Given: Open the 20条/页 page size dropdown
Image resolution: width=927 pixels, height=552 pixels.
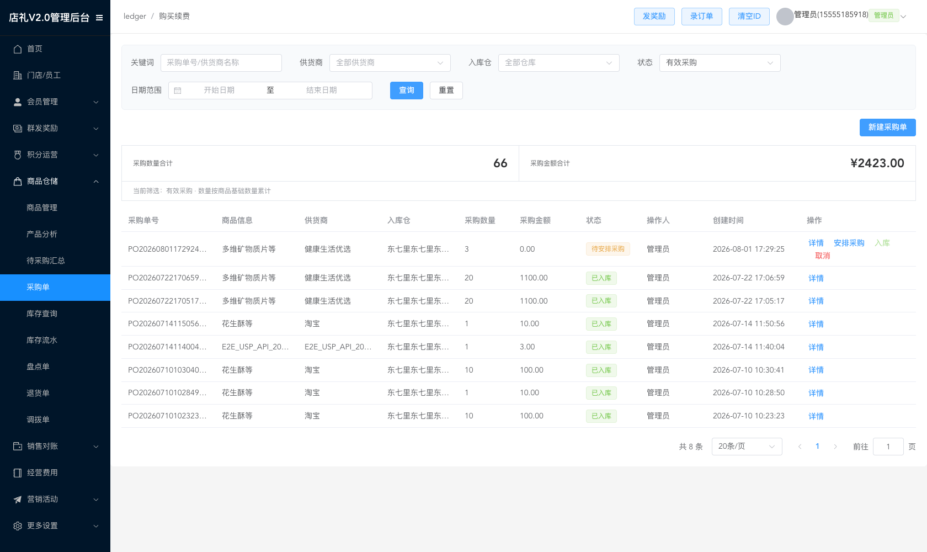Looking at the screenshot, I should click(x=747, y=447).
